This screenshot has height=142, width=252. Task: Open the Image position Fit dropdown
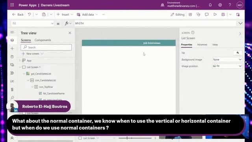227,66
